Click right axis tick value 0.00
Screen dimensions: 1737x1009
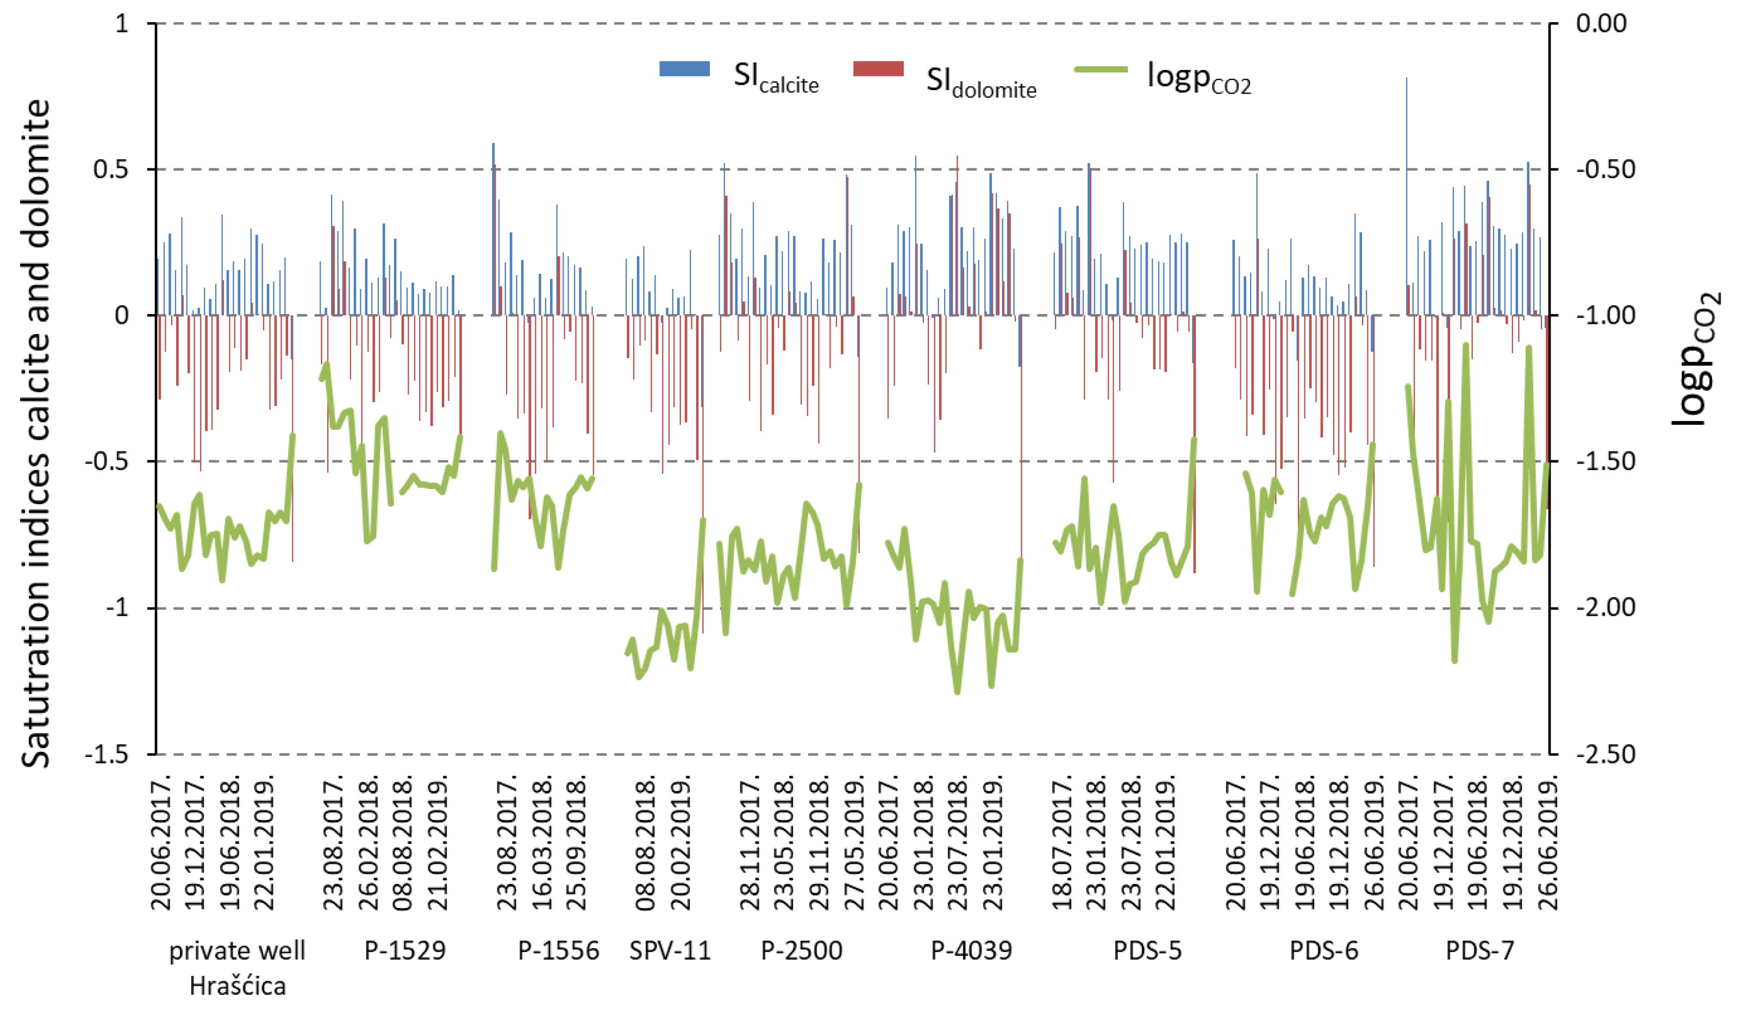point(1602,23)
